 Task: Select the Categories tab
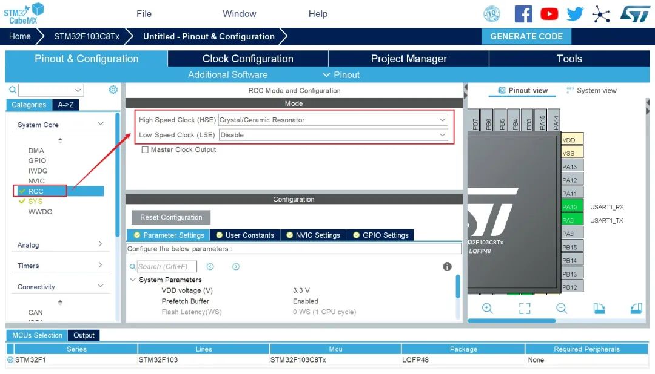click(29, 105)
